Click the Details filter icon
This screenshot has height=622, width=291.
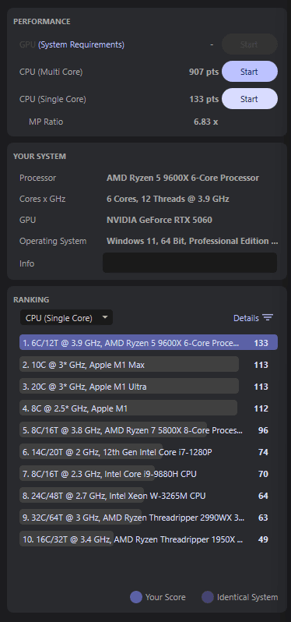point(268,318)
